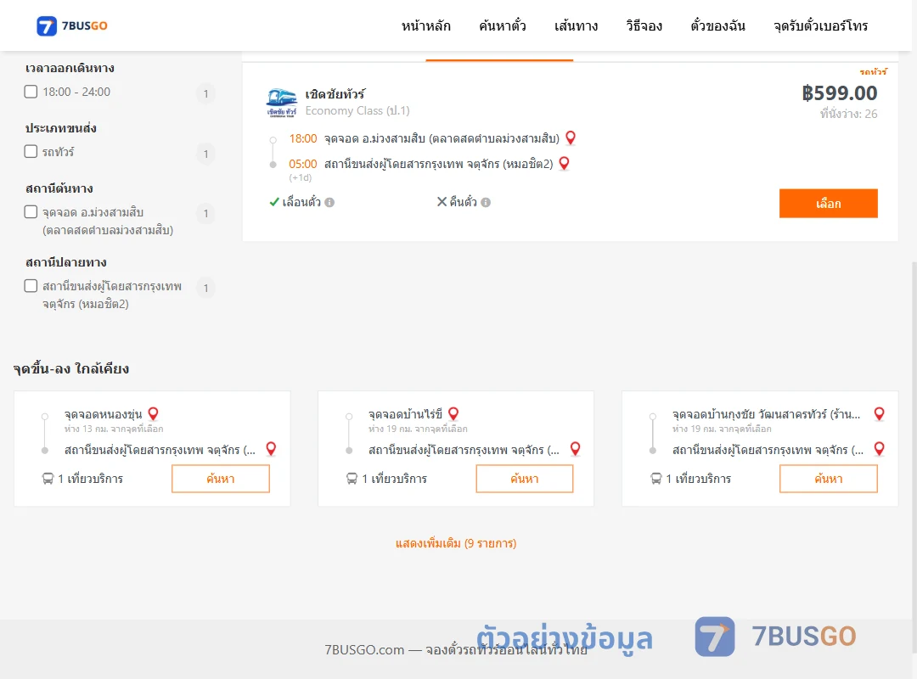Screen dimensions: 917x679
Task: Click ค้นหา in จุดจอดบ้านกุงชัย card
Action: [x=829, y=479]
